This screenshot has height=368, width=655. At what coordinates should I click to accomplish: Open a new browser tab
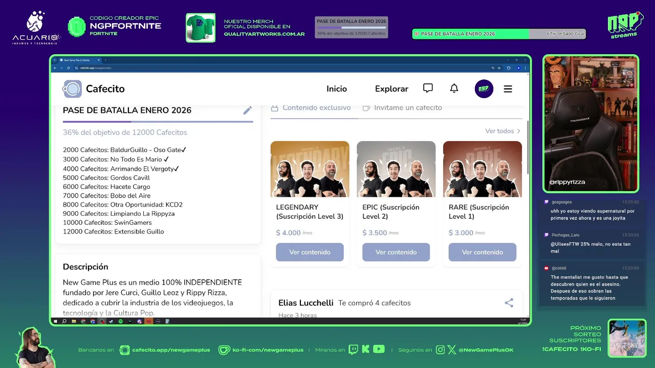point(105,60)
